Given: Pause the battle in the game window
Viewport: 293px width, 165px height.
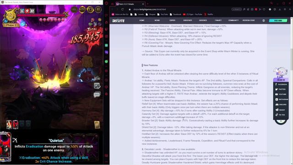Looking at the screenshot, I should click(98, 9).
